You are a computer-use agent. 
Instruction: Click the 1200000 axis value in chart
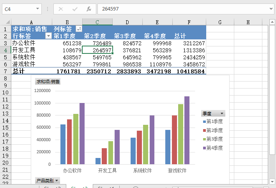tap(42, 90)
